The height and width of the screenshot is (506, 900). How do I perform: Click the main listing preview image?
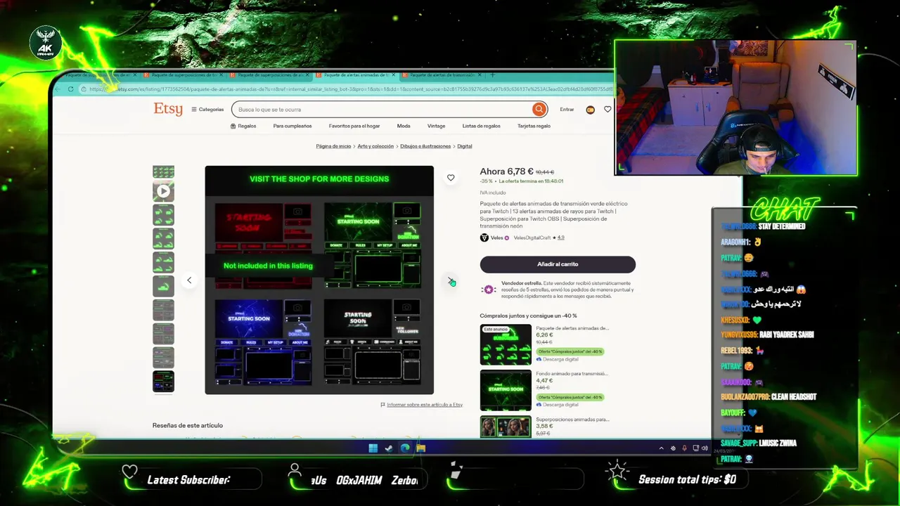(x=319, y=280)
